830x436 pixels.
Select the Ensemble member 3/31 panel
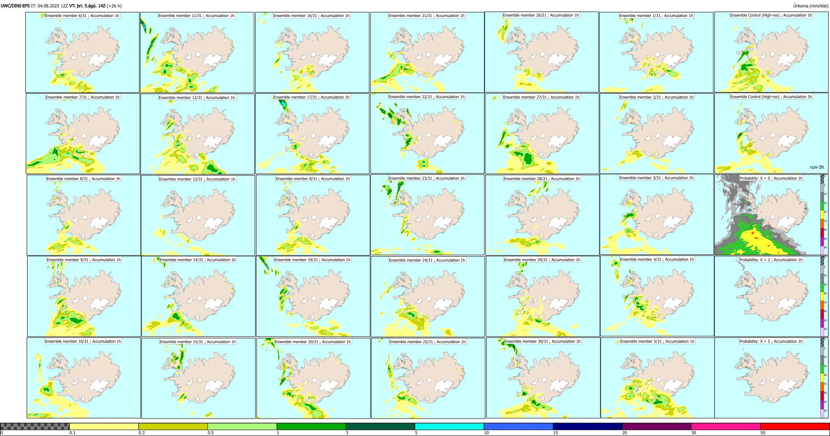coord(657,215)
